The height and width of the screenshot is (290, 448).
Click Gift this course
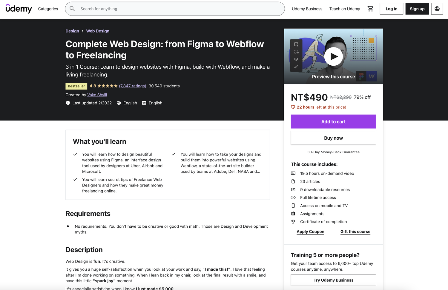coord(355,232)
